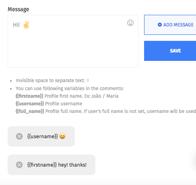Click the victory hand emoji in textbox
Screen dimensions: 196x185
[x=26, y=25]
